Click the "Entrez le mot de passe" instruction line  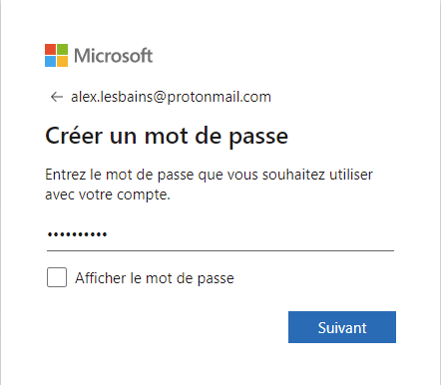209,175
